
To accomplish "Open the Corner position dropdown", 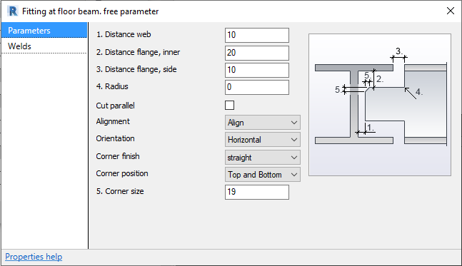I will pyautogui.click(x=263, y=175).
